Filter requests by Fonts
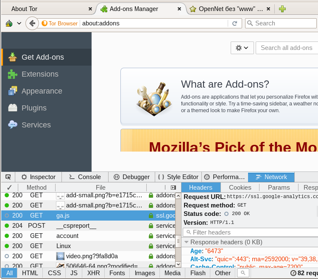Screen dimensions: 318x279 pos(117,273)
